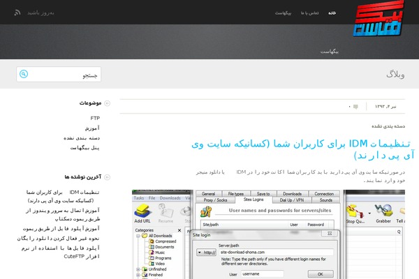419x279 pixels.
Task: Open recent post تنظیمات IDM in sidebar
Action: coord(63,196)
